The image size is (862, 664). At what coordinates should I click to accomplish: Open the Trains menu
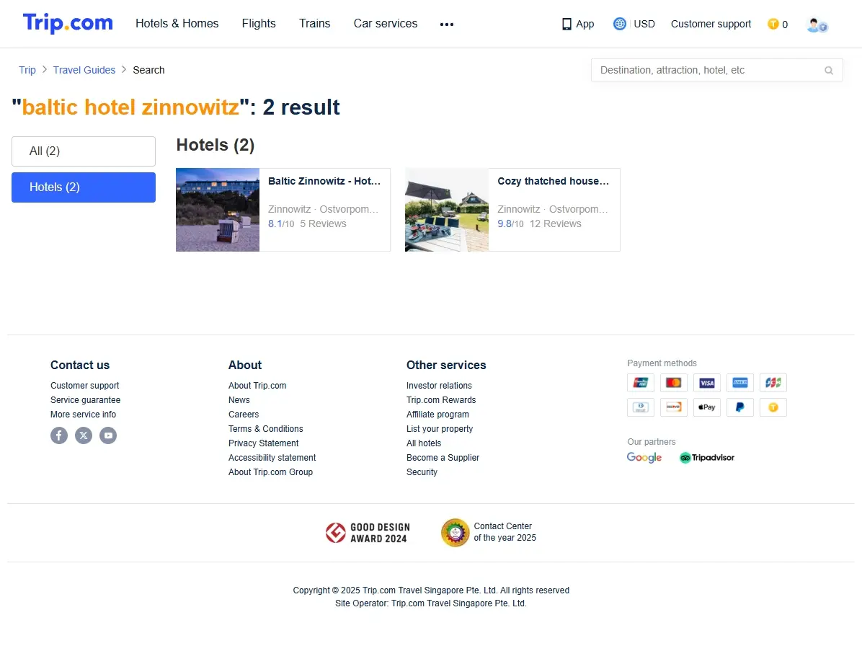[x=314, y=24]
